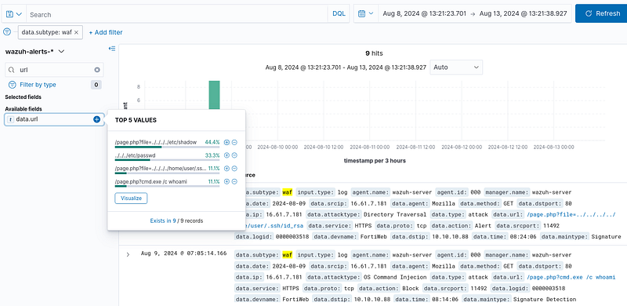The height and width of the screenshot is (306, 627).
Task: Click the Directory Traversal attack type text
Action: click(x=395, y=214)
